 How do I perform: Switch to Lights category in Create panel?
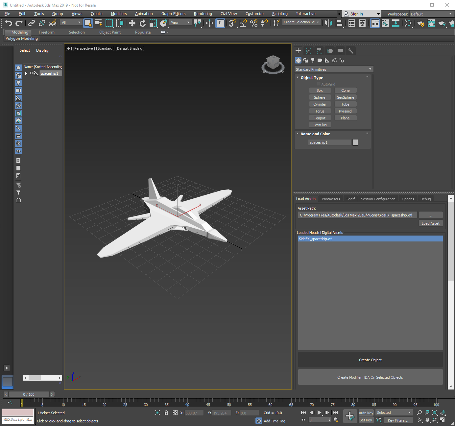pos(313,60)
